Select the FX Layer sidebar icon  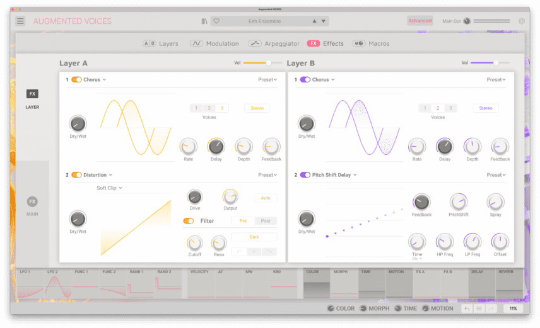[32, 94]
